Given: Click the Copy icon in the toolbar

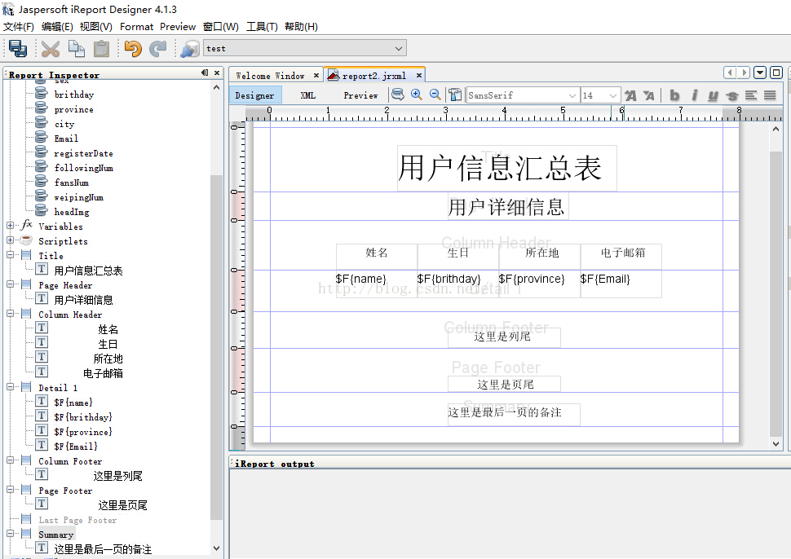Looking at the screenshot, I should pyautogui.click(x=76, y=48).
